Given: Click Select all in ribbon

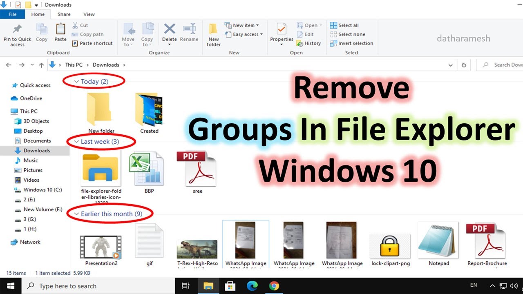Looking at the screenshot, I should coord(344,25).
